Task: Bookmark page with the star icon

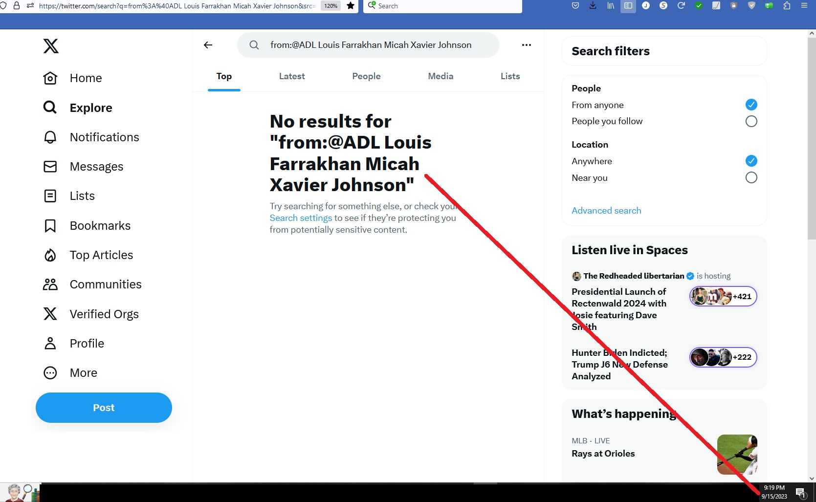Action: click(x=351, y=6)
